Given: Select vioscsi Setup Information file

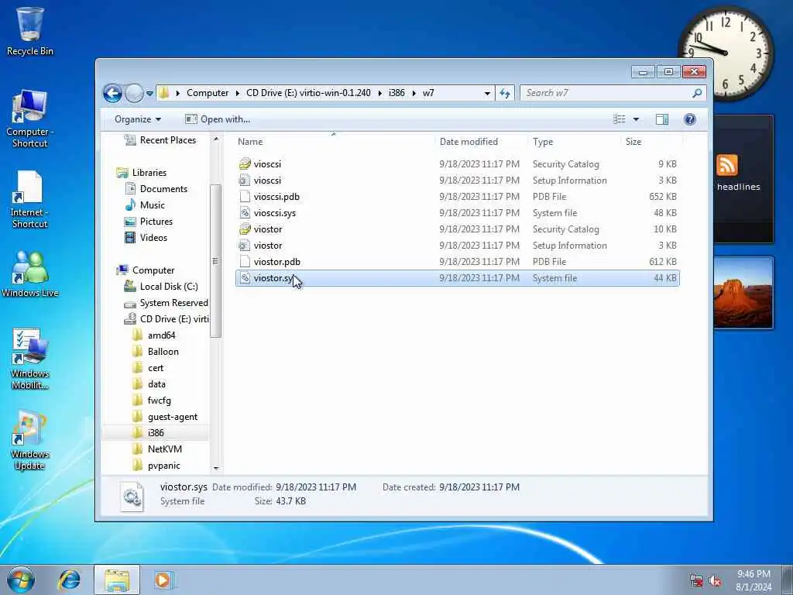Looking at the screenshot, I should [457, 180].
